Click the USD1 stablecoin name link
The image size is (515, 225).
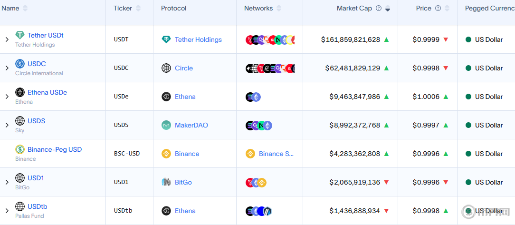coord(36,178)
